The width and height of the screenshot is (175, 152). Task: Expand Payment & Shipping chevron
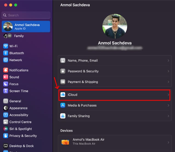coord(168,82)
